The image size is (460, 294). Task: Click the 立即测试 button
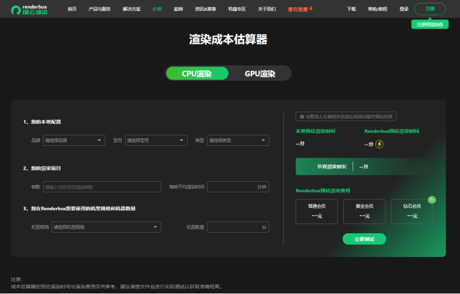[364, 239]
